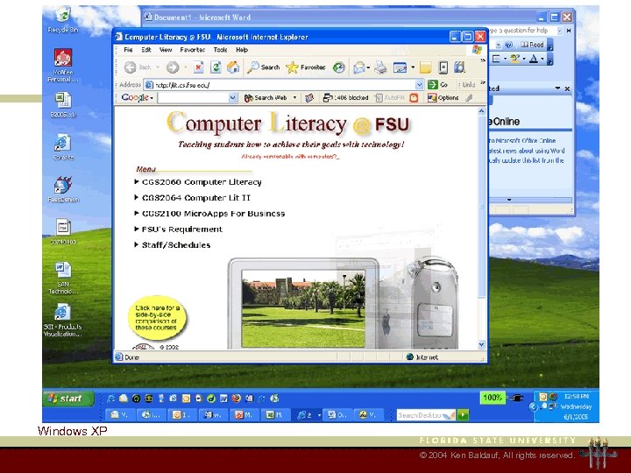Click the 'Already comfortable with computers?' link
The image size is (631, 473).
pyautogui.click(x=290, y=157)
